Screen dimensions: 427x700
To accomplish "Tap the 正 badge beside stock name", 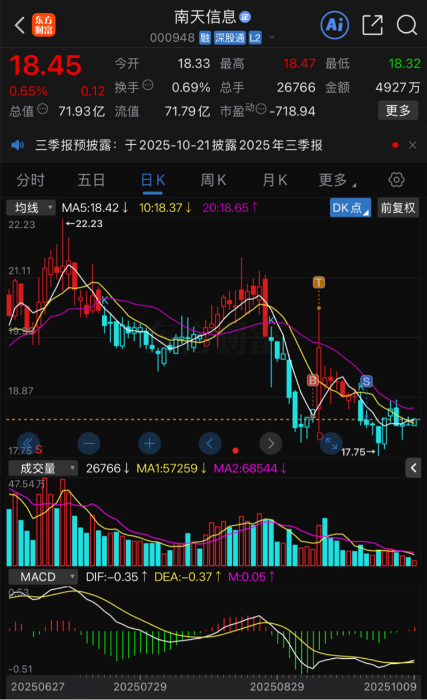I will click(245, 17).
